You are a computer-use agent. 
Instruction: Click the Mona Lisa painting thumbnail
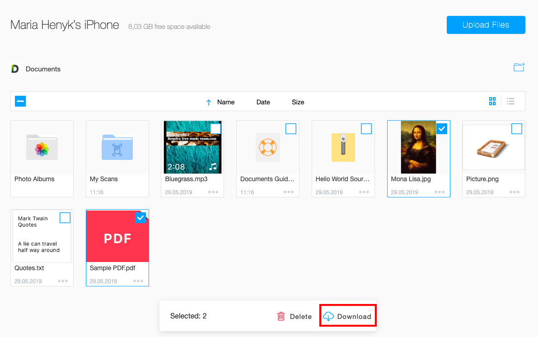click(x=419, y=147)
